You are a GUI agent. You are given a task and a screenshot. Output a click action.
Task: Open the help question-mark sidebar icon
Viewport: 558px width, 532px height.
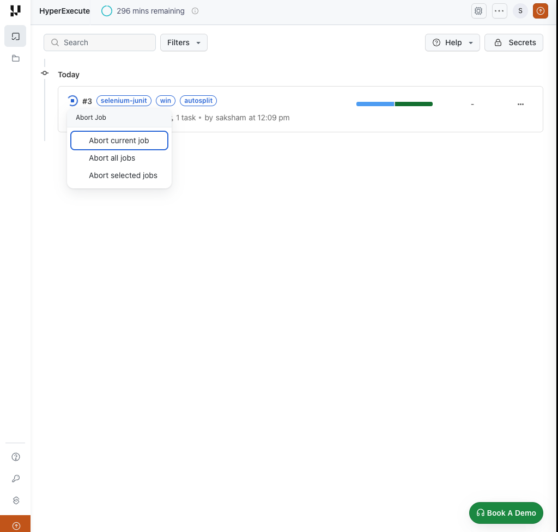[16, 457]
